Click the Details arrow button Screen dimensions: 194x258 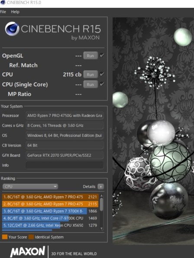101,187
